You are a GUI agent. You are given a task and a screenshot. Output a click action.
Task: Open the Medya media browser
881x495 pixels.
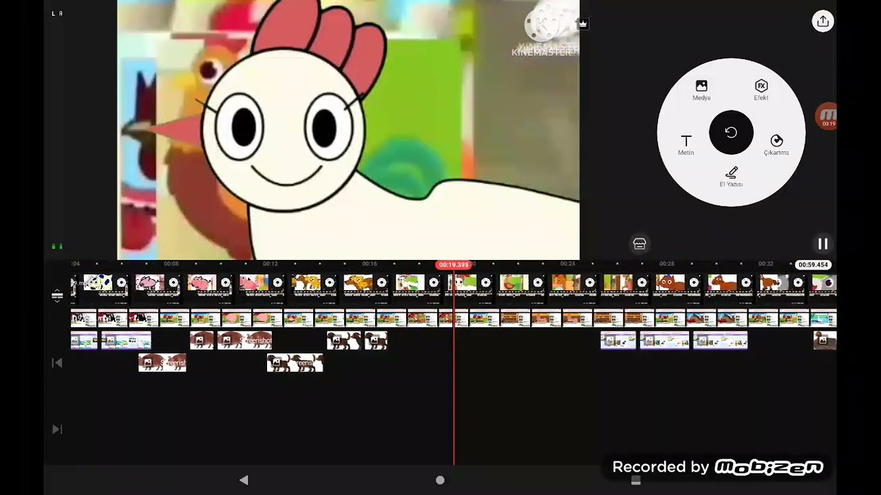click(701, 90)
